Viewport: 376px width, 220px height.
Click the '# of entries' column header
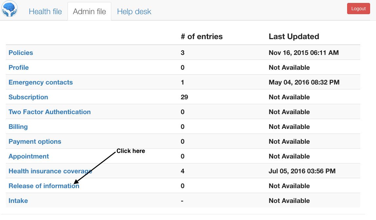202,37
